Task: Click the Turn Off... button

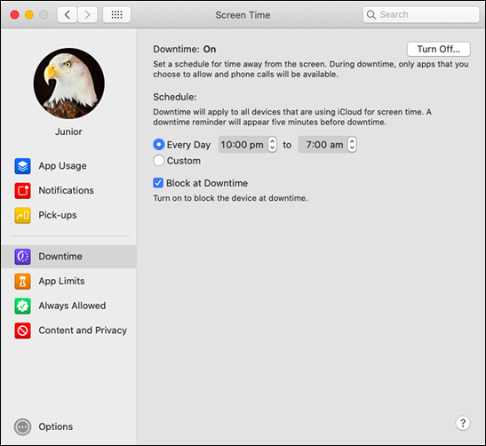Action: (x=439, y=49)
